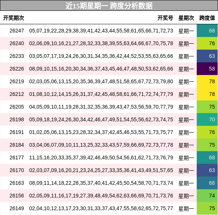Screen dimensions: 218x215
Task: Select issue number 26205
Action: [17, 107]
